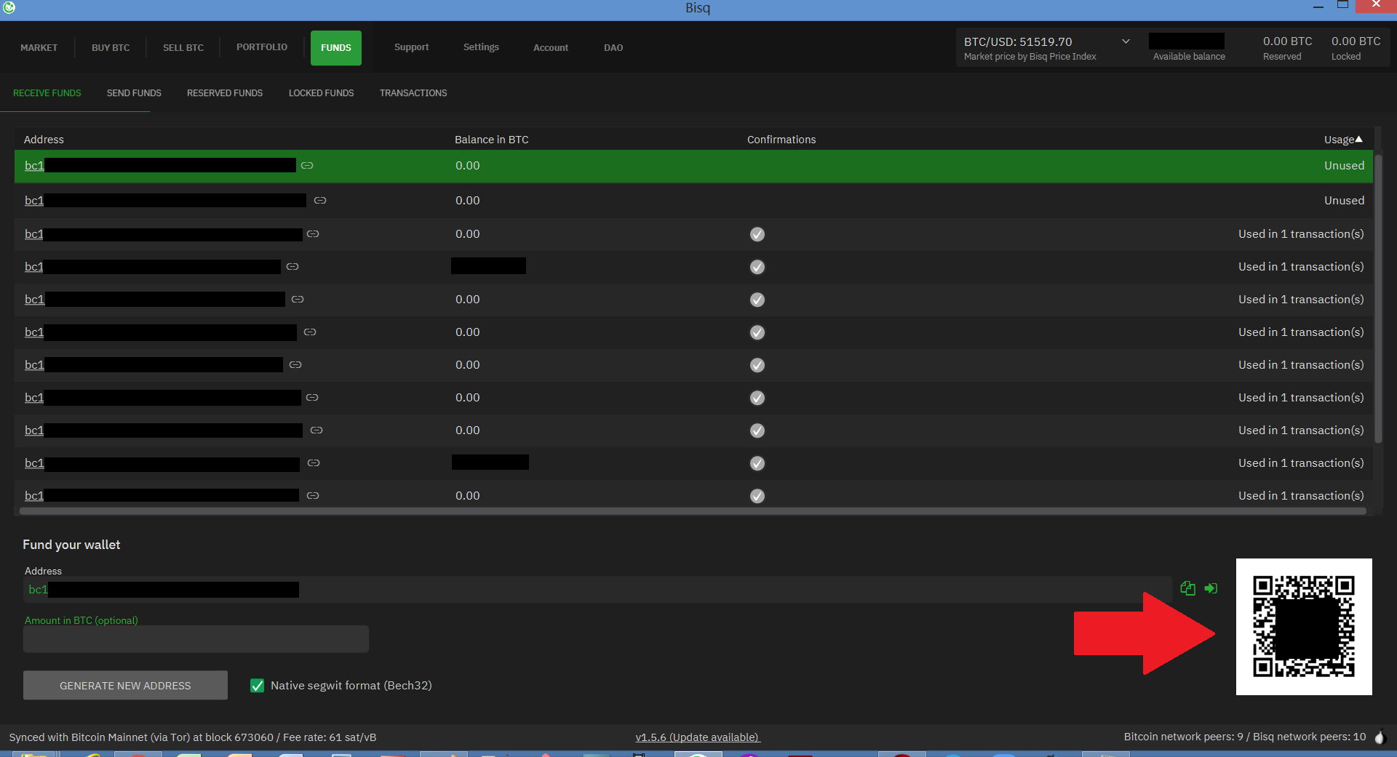Click the confirmation checkmark on the third address row
This screenshot has width=1397, height=757.
757,234
